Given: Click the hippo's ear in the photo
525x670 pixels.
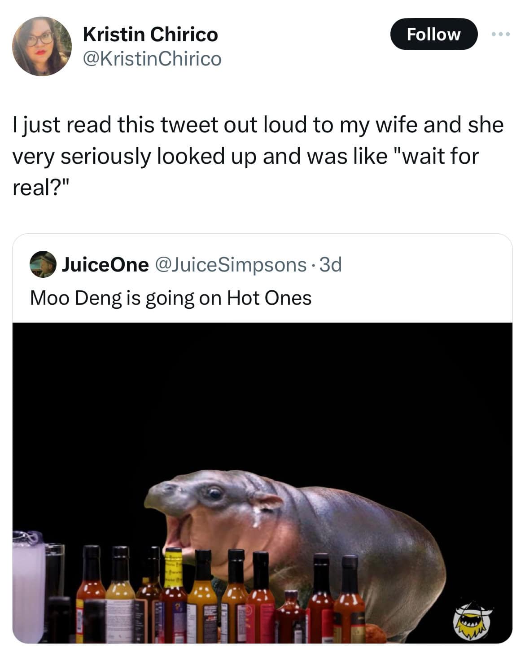Looking at the screenshot, I should (267, 501).
